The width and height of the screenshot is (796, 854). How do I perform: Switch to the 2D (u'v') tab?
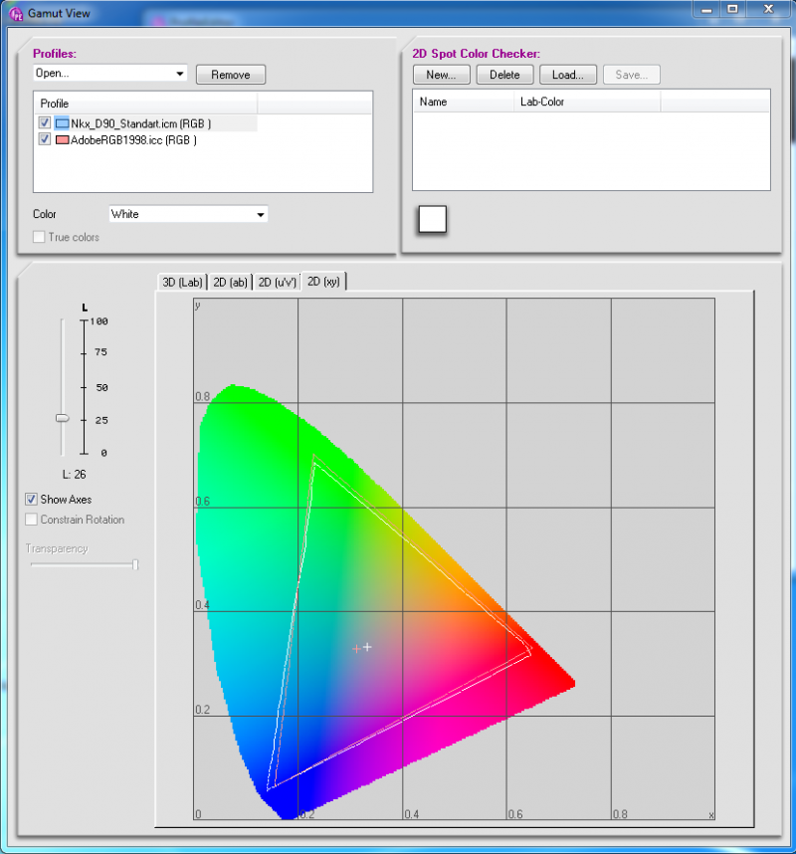tap(278, 282)
